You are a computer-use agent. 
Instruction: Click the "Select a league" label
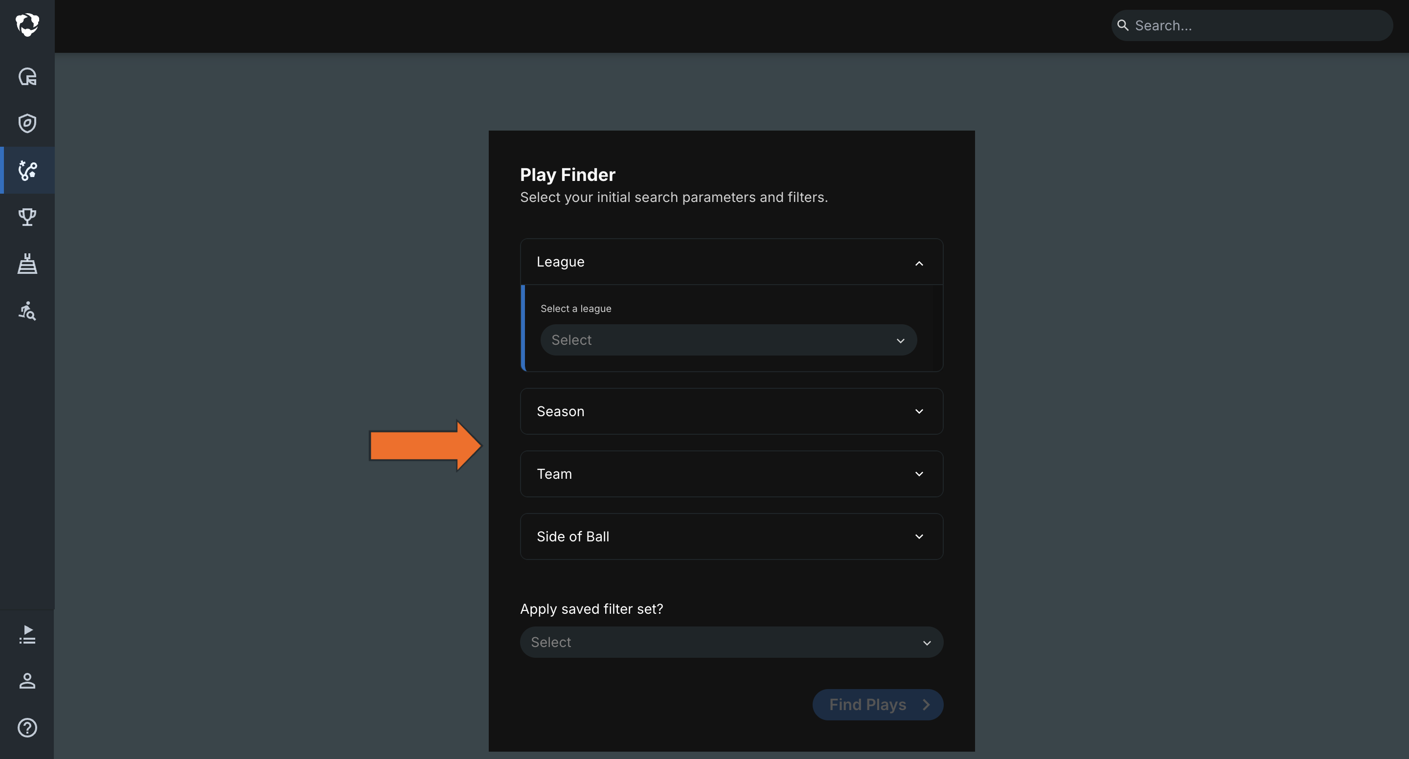point(576,309)
